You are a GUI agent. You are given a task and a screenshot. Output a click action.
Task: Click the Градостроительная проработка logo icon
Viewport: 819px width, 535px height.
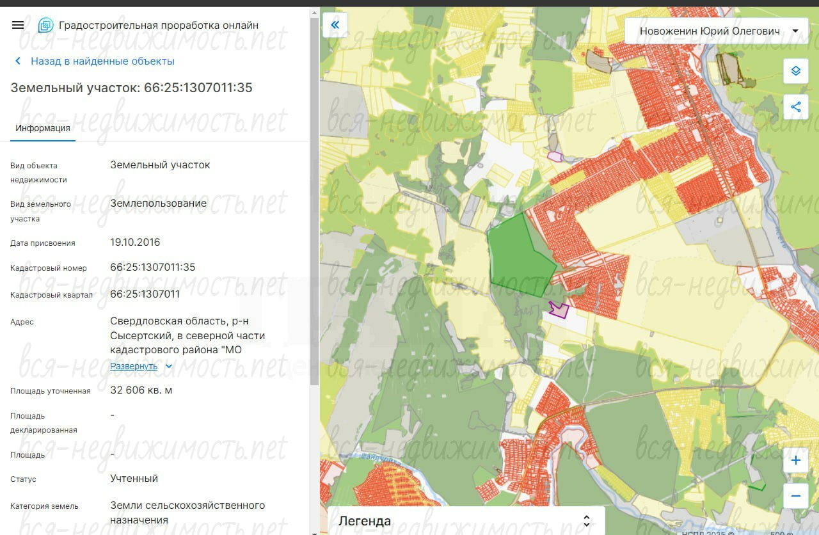[x=45, y=26]
